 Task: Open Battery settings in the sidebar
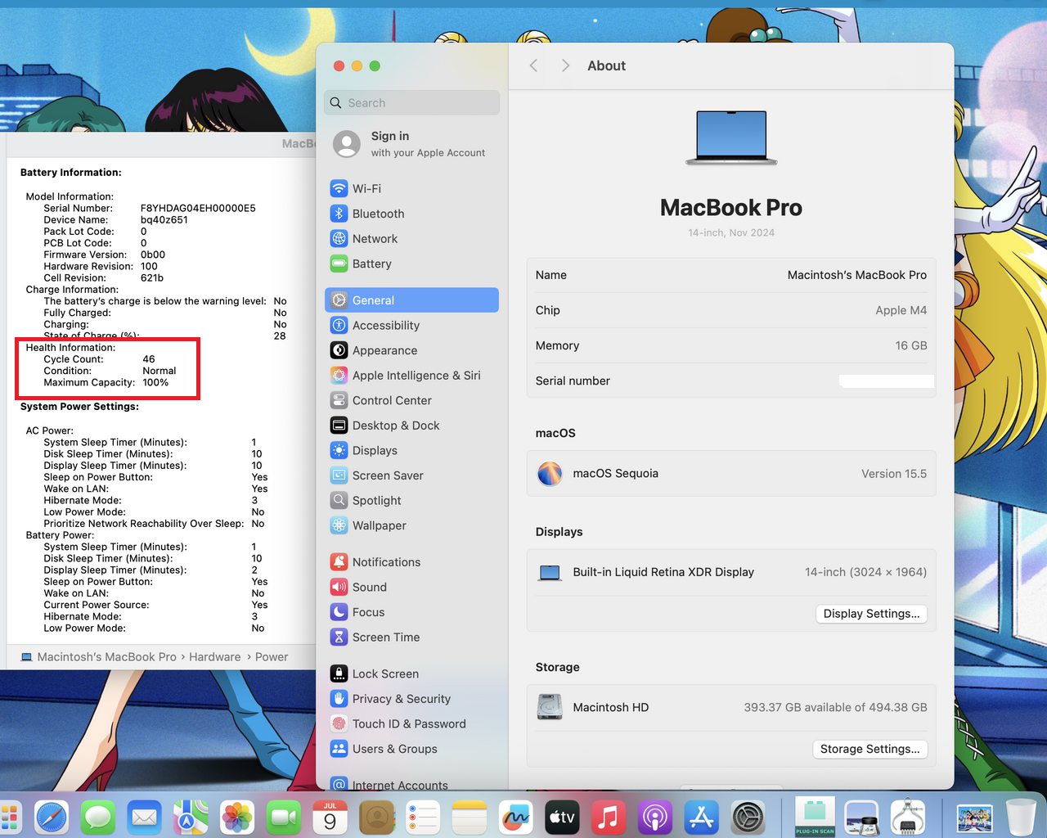411,264
